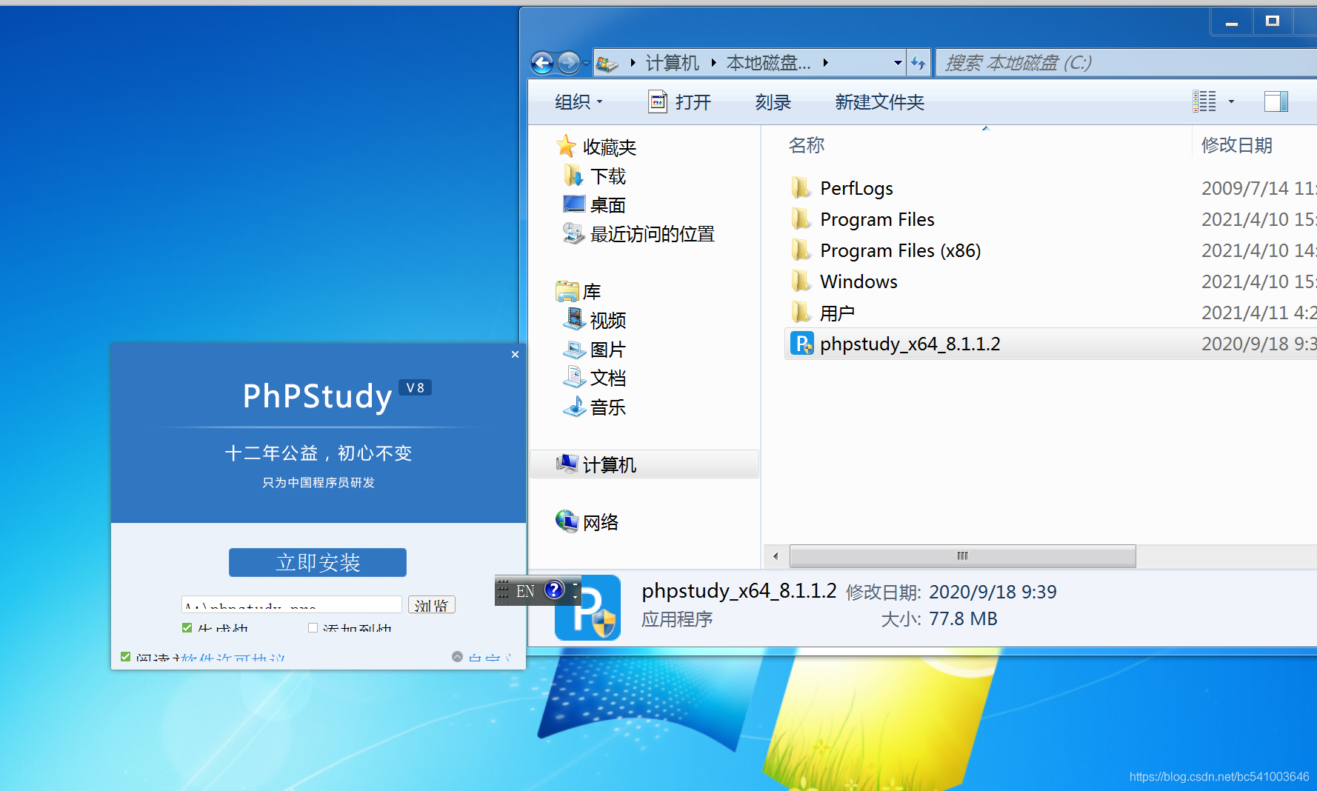Viewport: 1317px width, 791px height.
Task: Sort by 修改日期 column header
Action: pos(1236,145)
